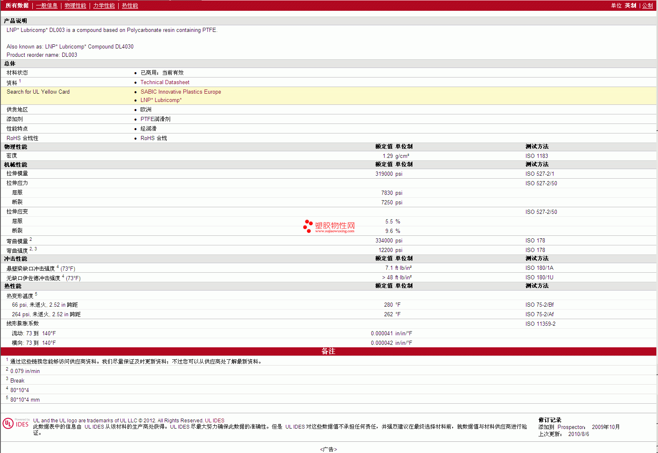Select 英制 units
This screenshot has height=453, width=658.
(631, 5)
